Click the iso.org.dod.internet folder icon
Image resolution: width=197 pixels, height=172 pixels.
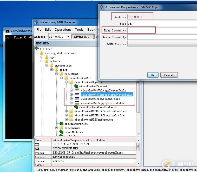coord(42,53)
